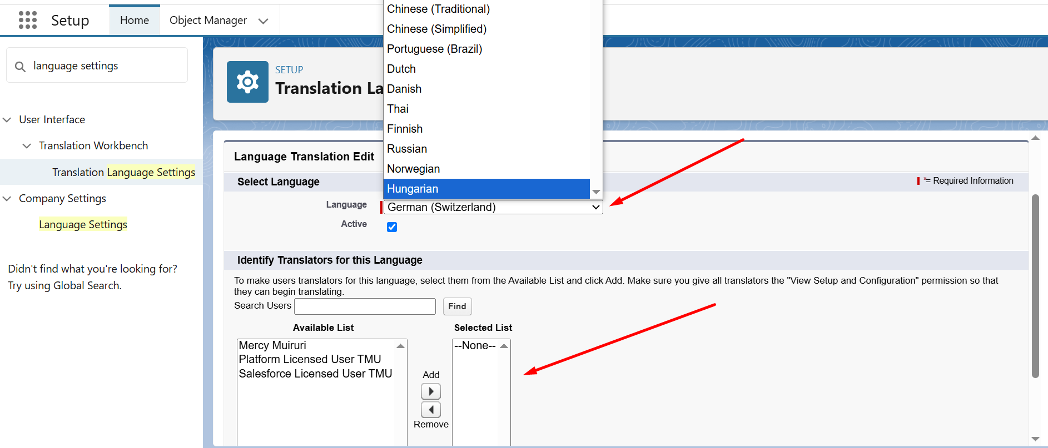Expand the Object Manager dropdown chevron

coord(264,21)
